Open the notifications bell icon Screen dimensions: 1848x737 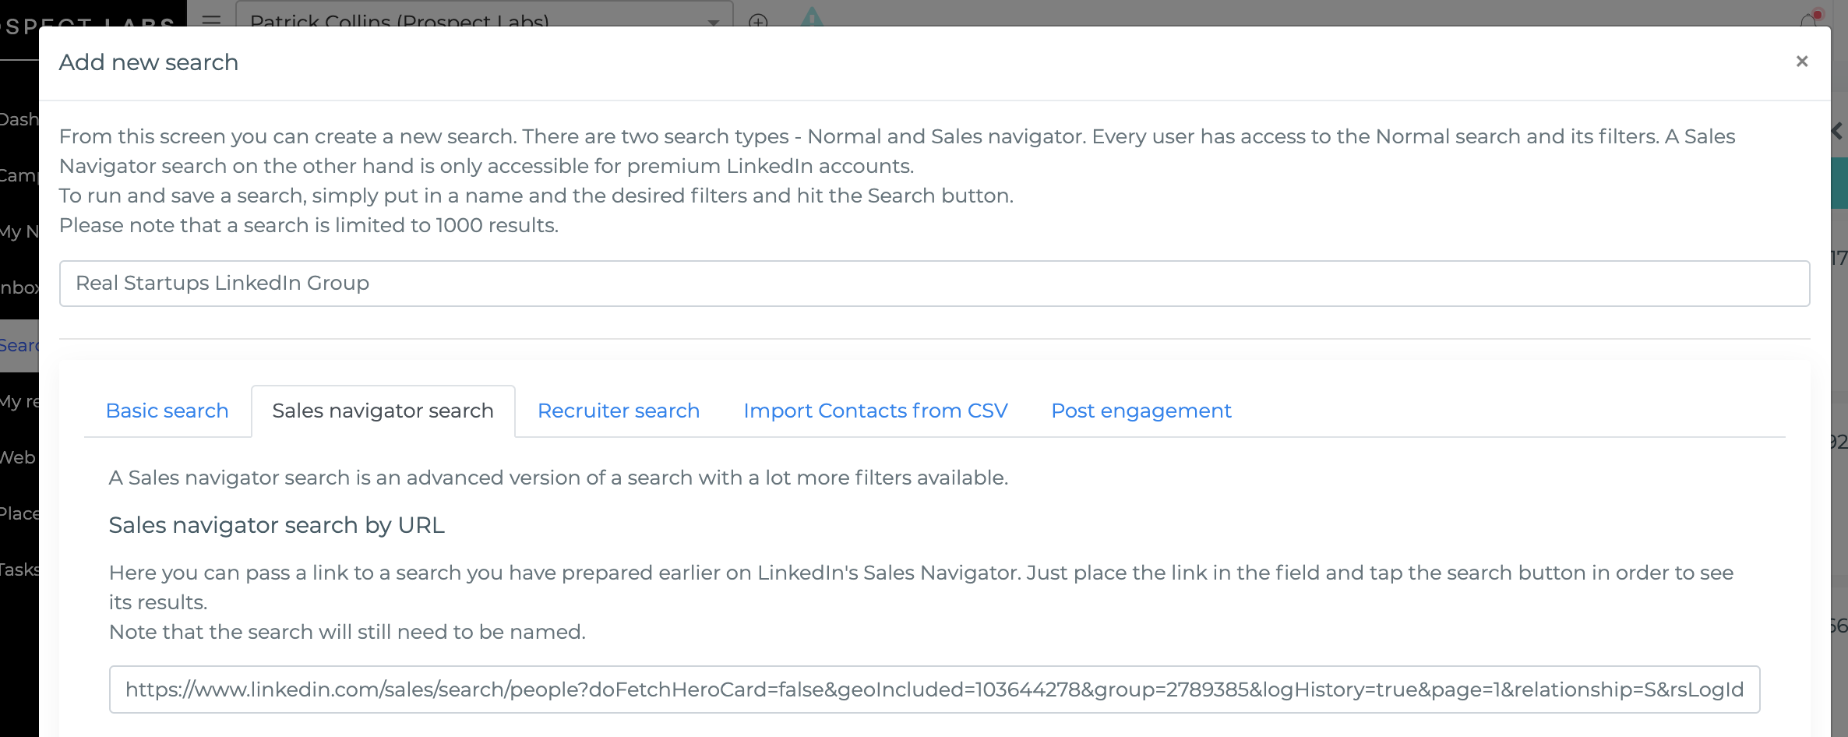click(x=1809, y=19)
